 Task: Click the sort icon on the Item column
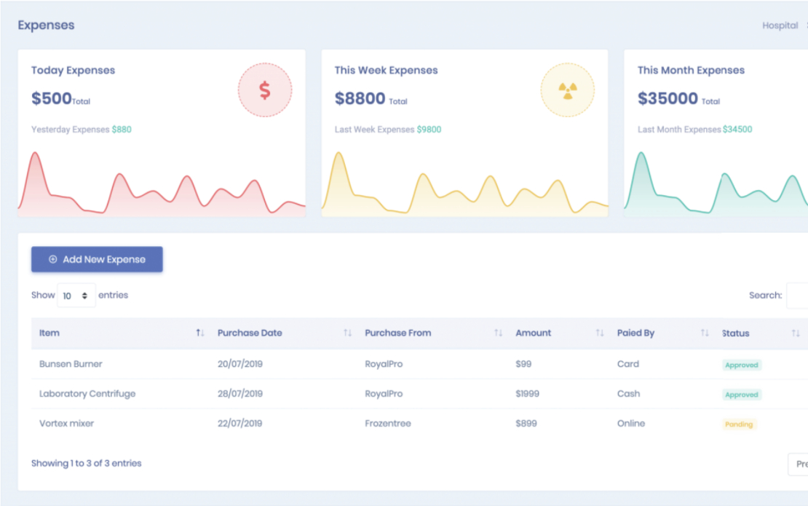[x=199, y=333]
